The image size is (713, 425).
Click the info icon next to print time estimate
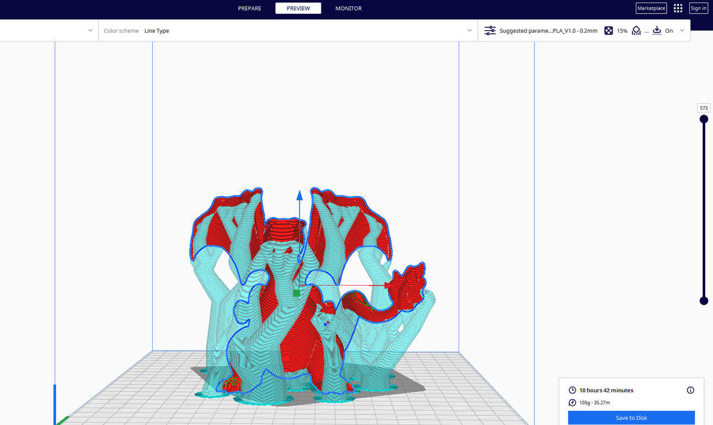(x=690, y=390)
